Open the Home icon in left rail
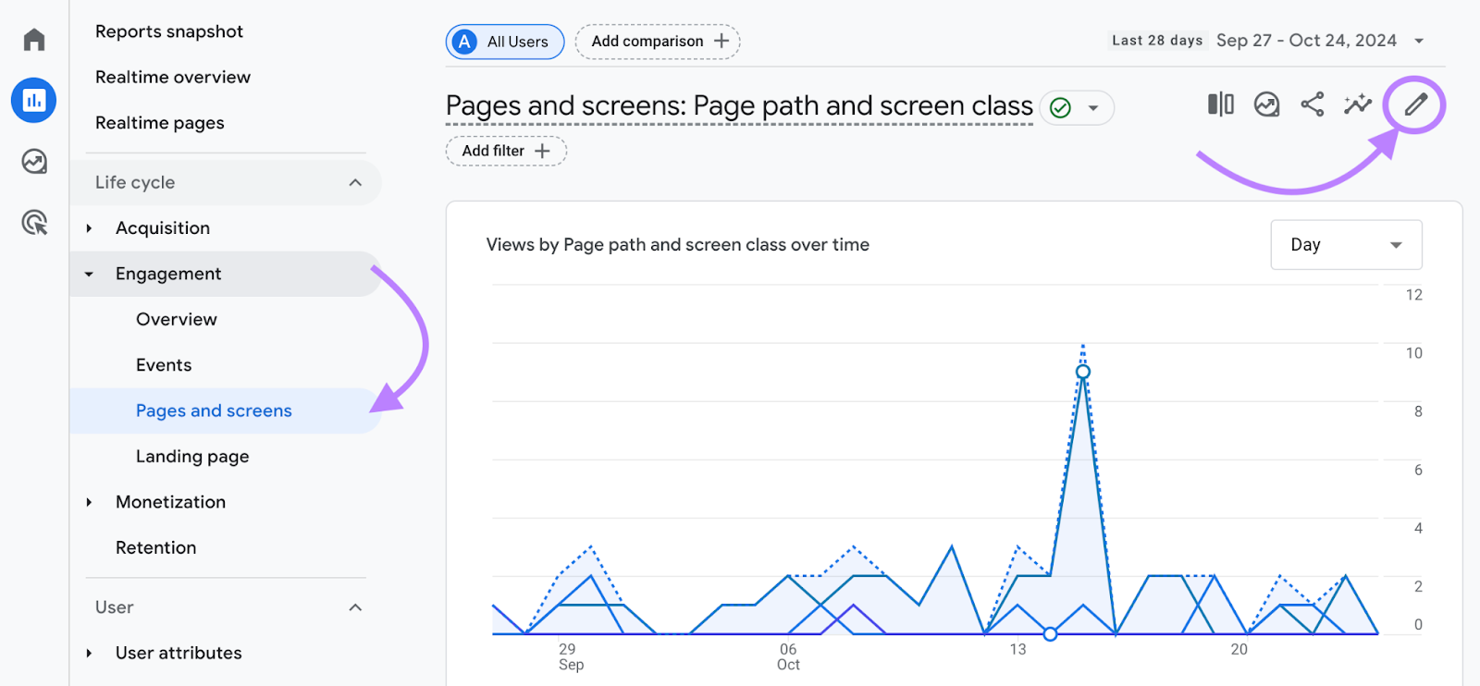 (x=34, y=40)
